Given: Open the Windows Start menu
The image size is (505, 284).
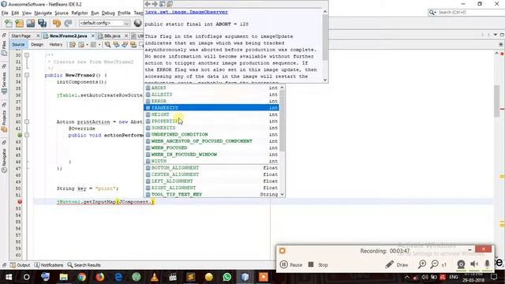Looking at the screenshot, I should pyautogui.click(x=9, y=277).
